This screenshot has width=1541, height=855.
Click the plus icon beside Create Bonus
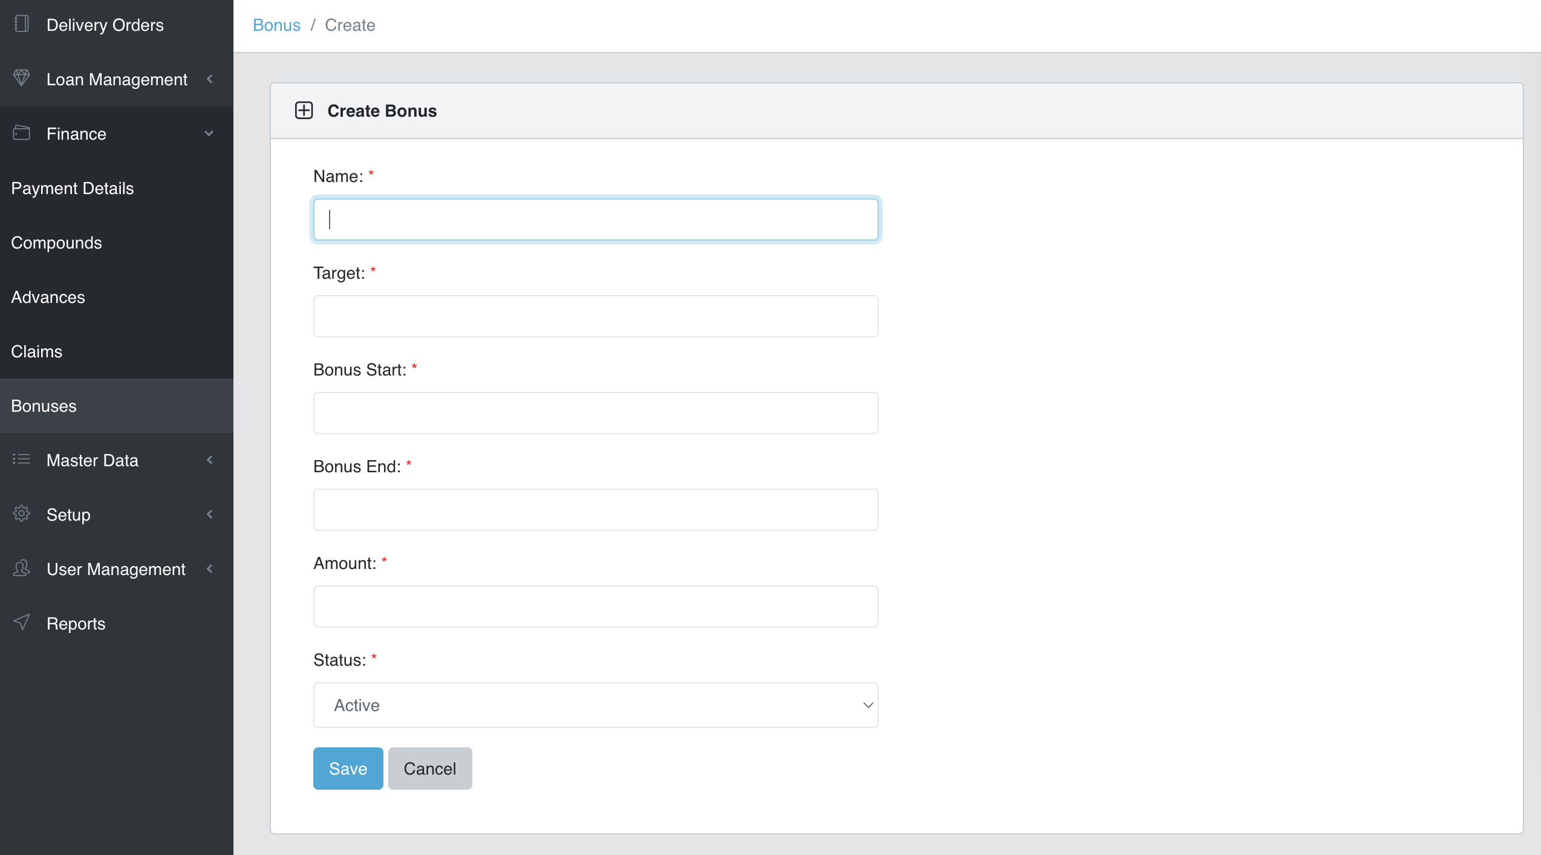point(304,111)
